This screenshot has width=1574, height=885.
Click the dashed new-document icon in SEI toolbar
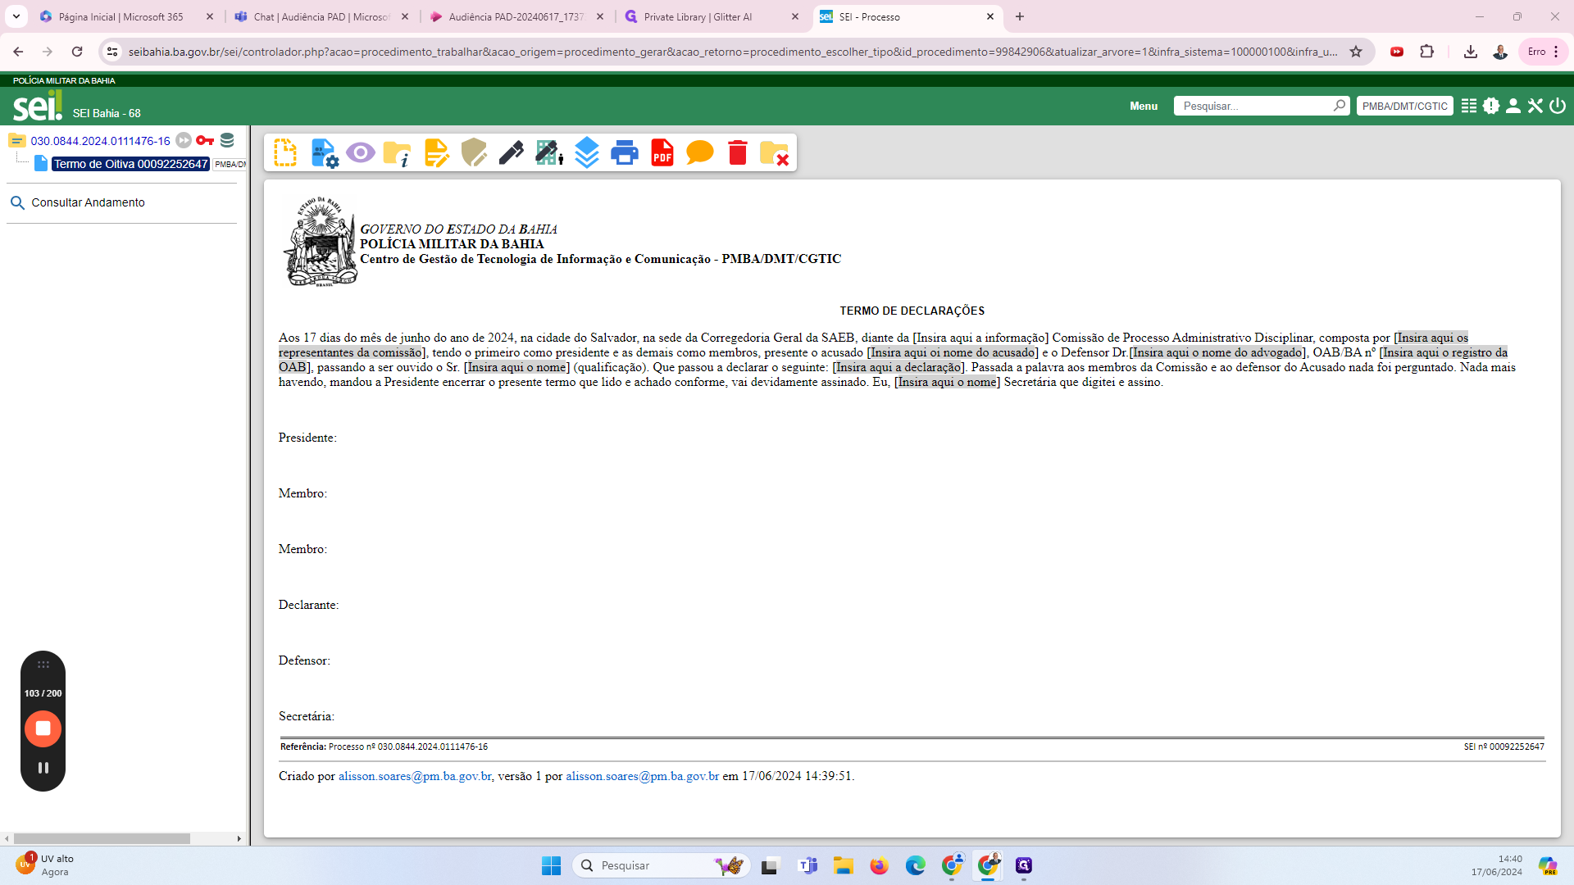point(285,153)
